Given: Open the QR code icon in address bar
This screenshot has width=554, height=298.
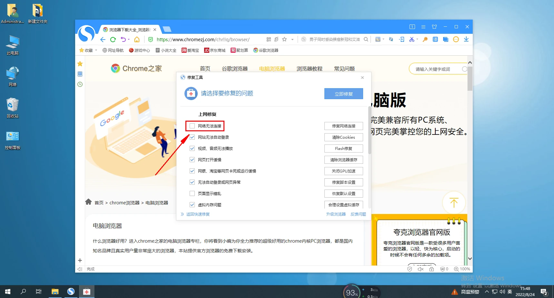Looking at the screenshot, I should [269, 39].
